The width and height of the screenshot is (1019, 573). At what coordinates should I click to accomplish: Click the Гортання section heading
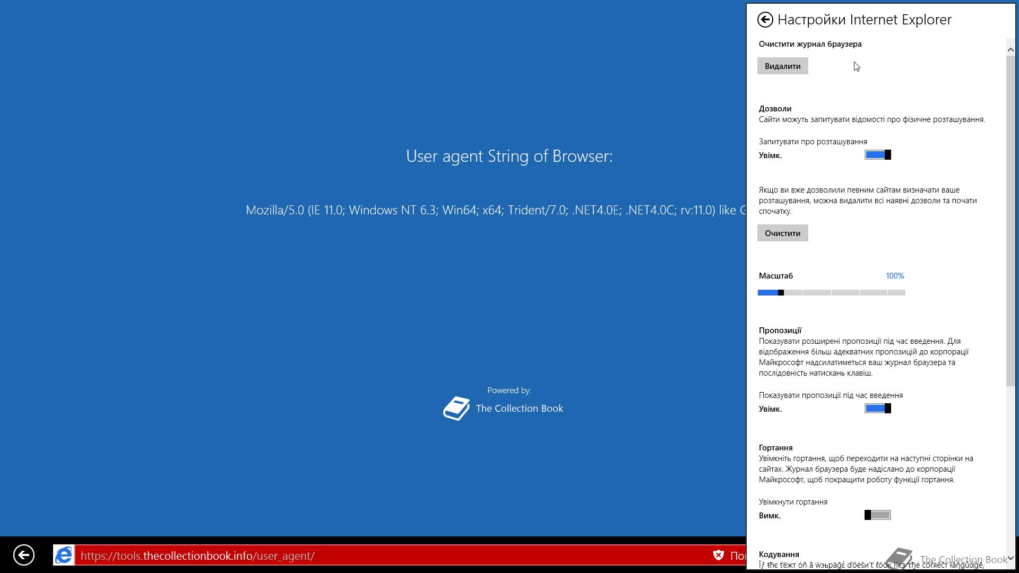(x=775, y=448)
